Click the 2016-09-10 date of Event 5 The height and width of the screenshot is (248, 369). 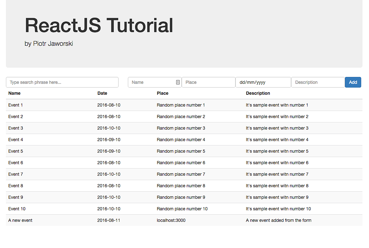tap(109, 151)
